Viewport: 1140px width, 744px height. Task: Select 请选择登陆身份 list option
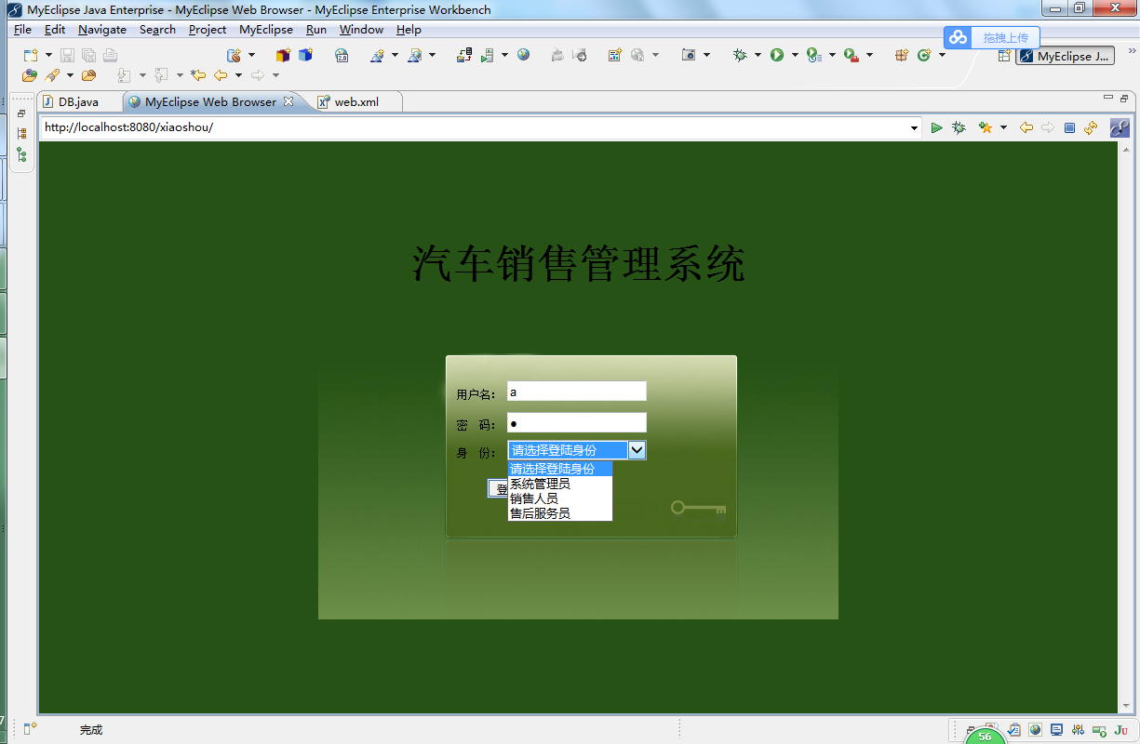559,469
